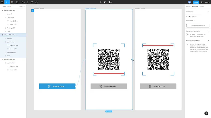Select the highlighted iPhone 11 Pro Max layer

click(x=10, y=35)
